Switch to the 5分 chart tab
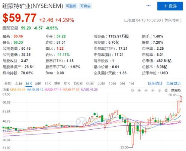 pos(122,83)
